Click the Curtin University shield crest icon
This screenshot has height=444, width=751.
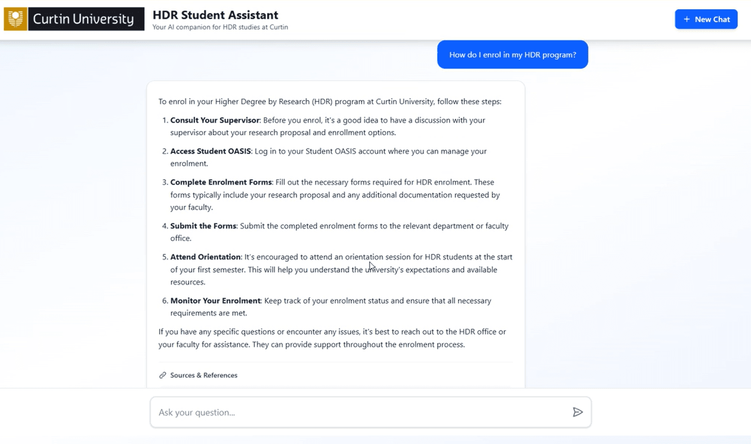(15, 19)
